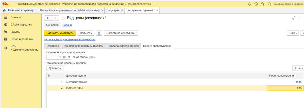Click the back navigation arrow
304x108 pixels.
coord(48,18)
